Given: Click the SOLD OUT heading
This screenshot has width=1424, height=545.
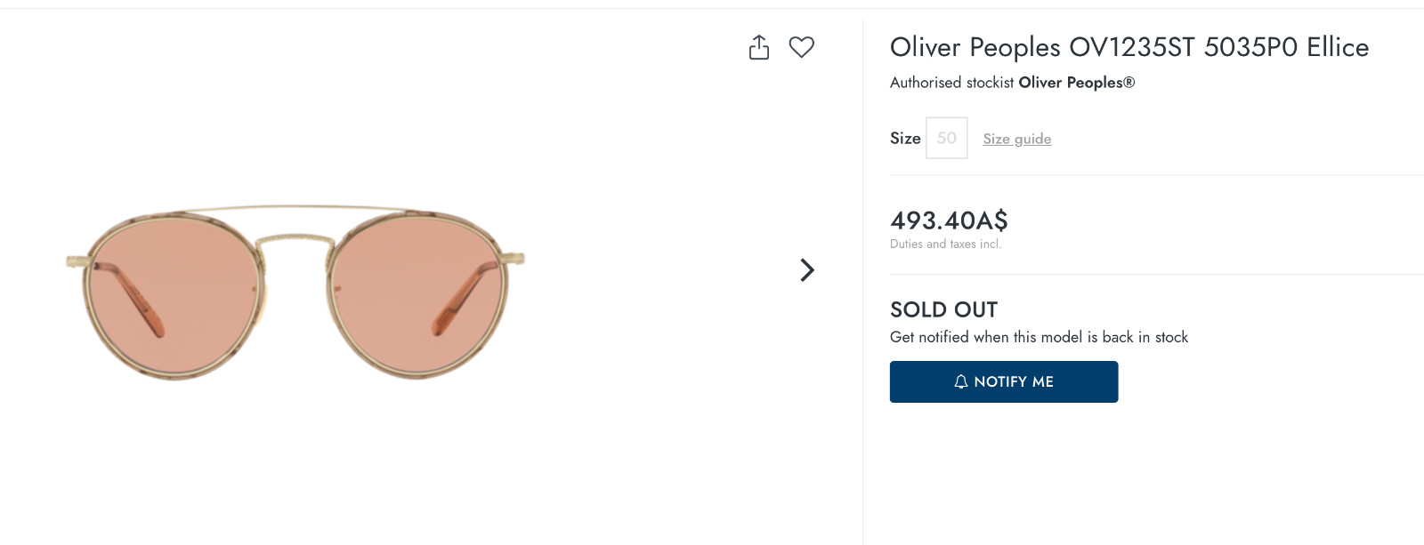Looking at the screenshot, I should click(943, 309).
